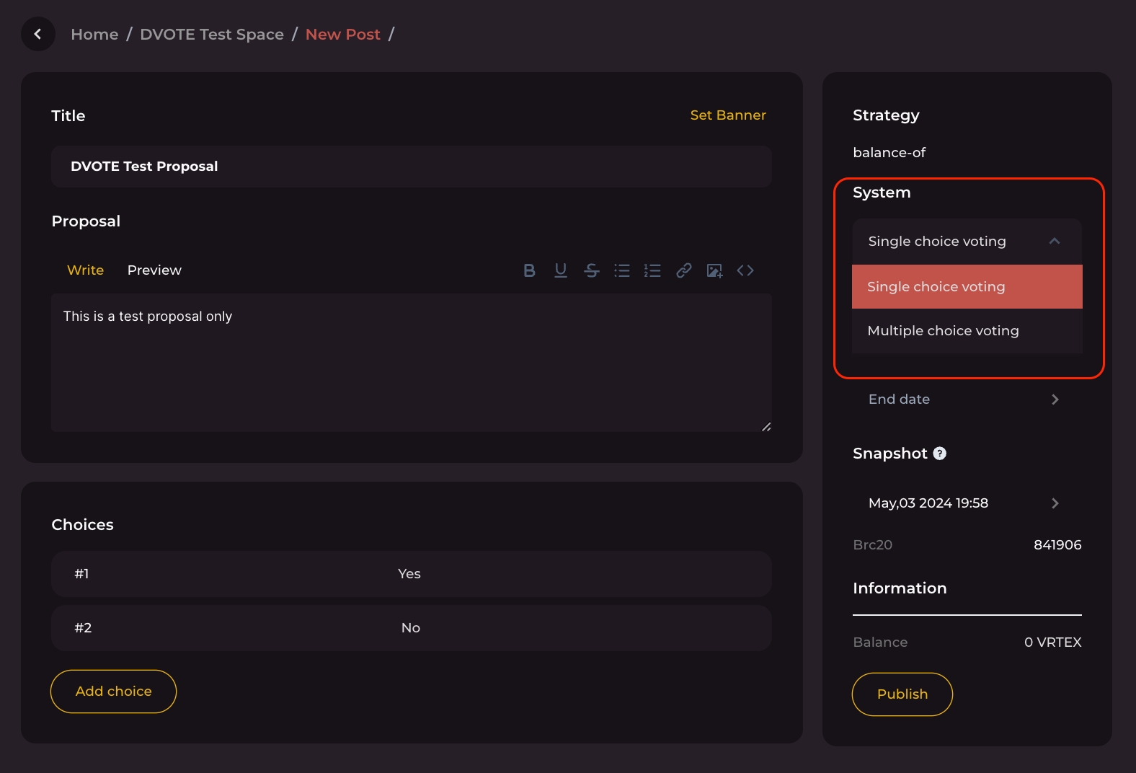Add an image using the image icon
This screenshot has width=1136, height=773.
pyautogui.click(x=714, y=270)
